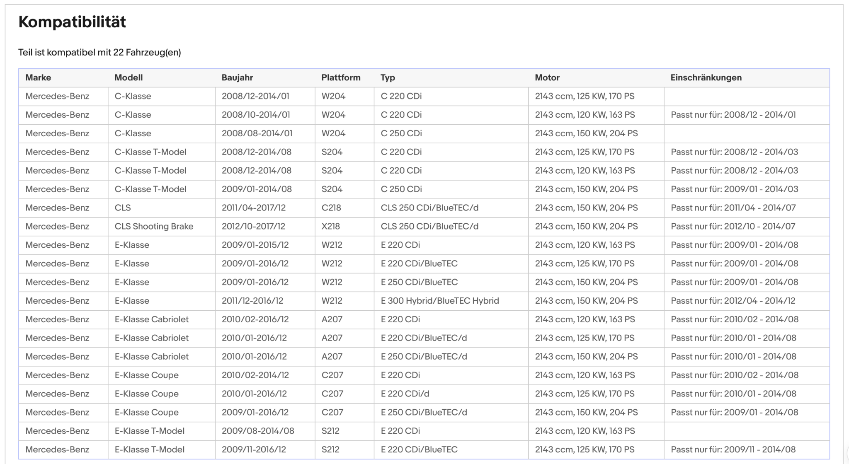The width and height of the screenshot is (849, 464).
Task: Click the C218 platform cell in the CLS row
Action: tap(331, 208)
